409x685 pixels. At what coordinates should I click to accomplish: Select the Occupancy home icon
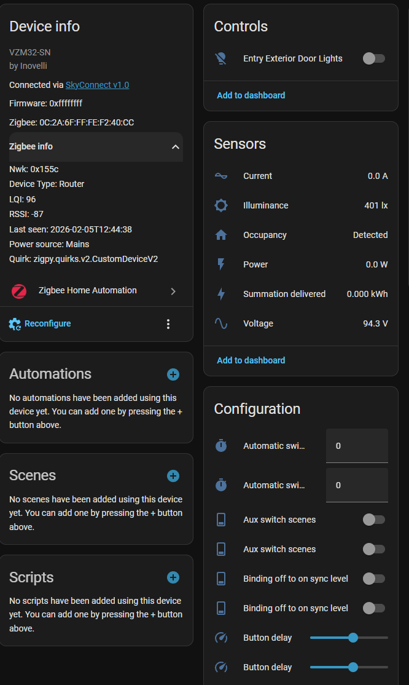click(221, 235)
